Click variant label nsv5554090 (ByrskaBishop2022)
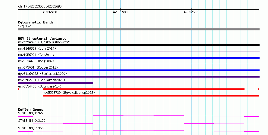The width and height of the screenshot is (268, 135). (x=44, y=42)
